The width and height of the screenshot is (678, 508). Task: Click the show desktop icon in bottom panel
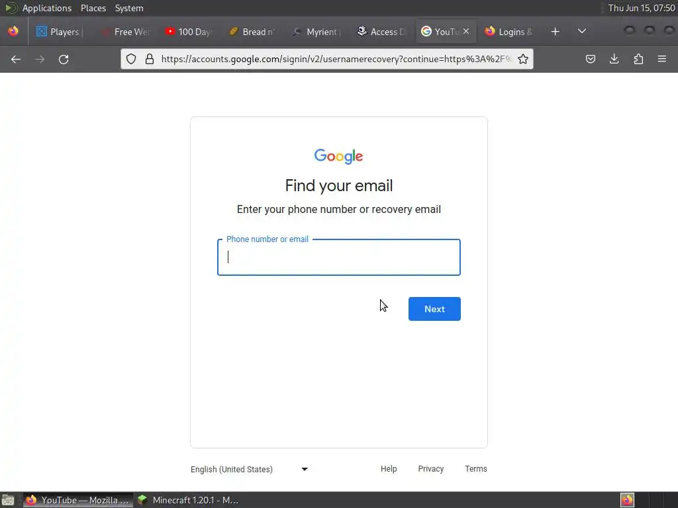[x=8, y=500]
